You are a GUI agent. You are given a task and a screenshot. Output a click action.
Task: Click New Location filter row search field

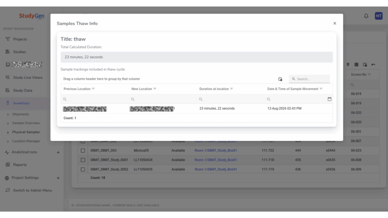coord(163,99)
